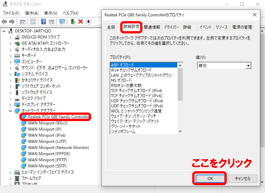This screenshot has width=265, height=193.
Task: Click the キャンセル button
Action: [242, 178]
